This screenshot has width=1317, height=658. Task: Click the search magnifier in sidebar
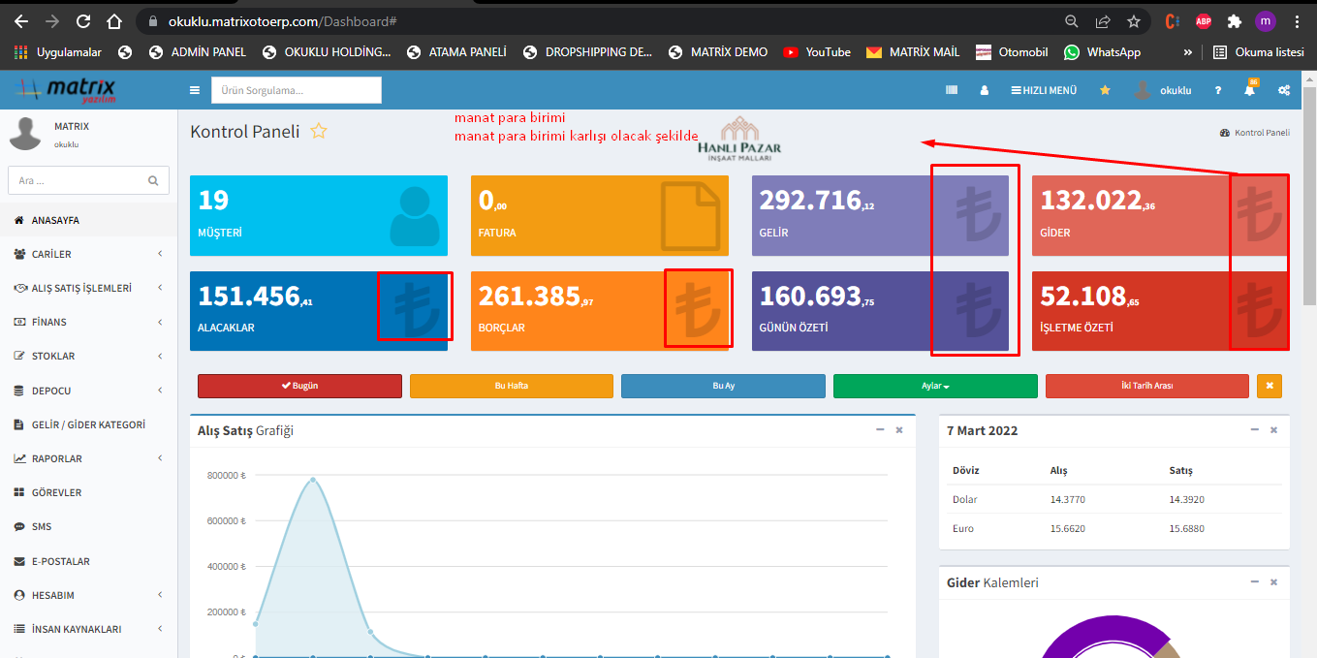[x=153, y=180]
